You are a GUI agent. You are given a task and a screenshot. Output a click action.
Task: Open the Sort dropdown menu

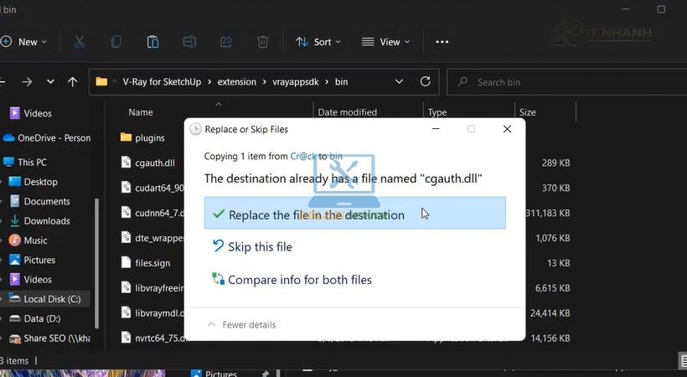coord(318,42)
